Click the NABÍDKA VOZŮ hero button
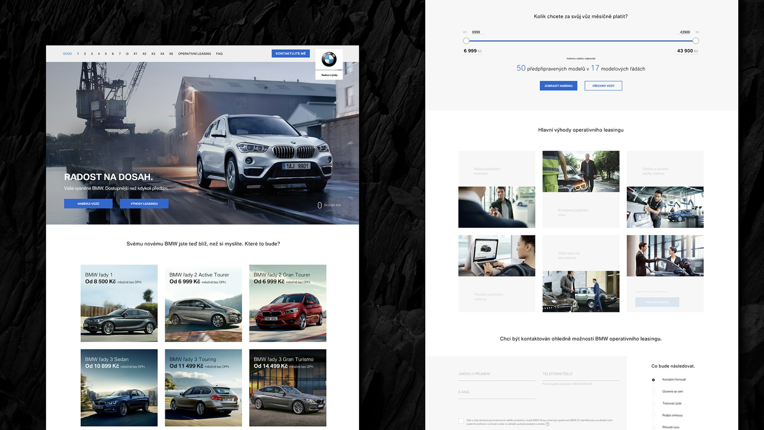Viewport: 764px width, 430px height. pyautogui.click(x=88, y=204)
